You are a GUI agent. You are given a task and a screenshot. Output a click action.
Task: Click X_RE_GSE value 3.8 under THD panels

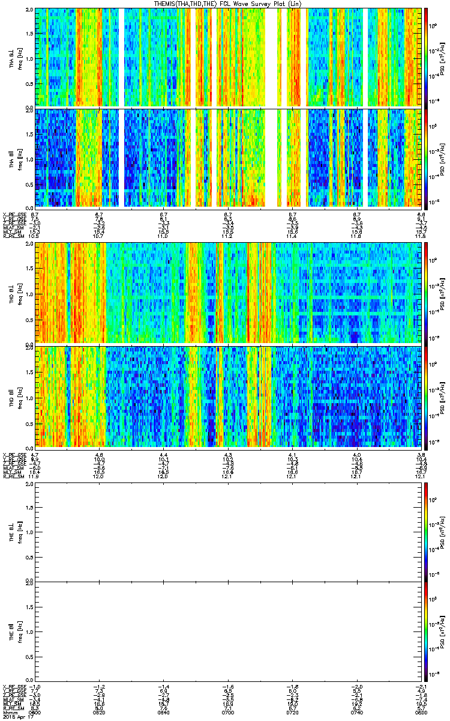click(421, 455)
